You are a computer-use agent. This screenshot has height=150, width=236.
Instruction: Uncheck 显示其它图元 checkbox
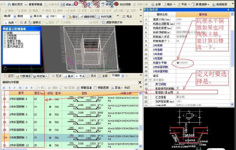tap(5, 44)
